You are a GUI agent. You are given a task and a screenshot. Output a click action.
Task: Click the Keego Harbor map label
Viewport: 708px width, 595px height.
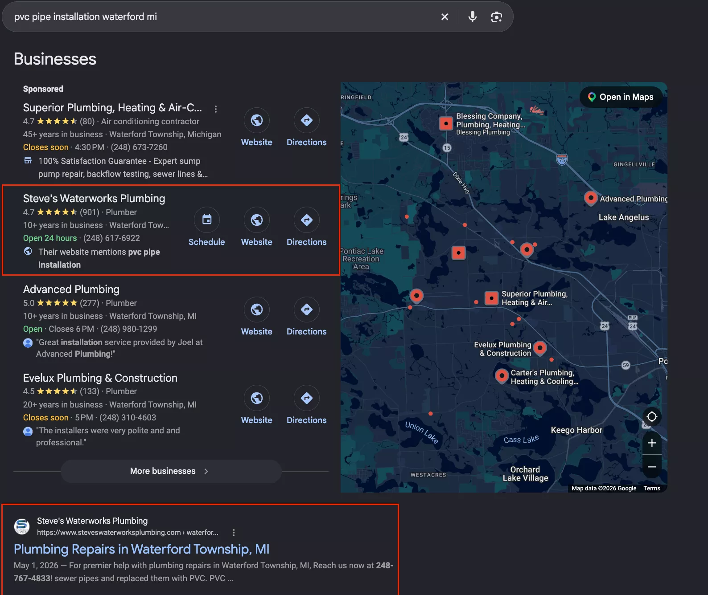[x=576, y=430]
